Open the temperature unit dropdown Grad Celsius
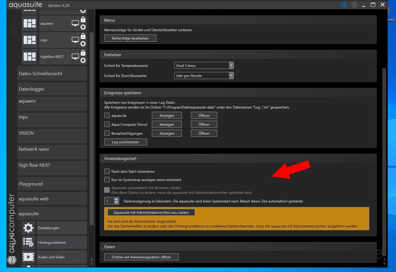 (204, 65)
